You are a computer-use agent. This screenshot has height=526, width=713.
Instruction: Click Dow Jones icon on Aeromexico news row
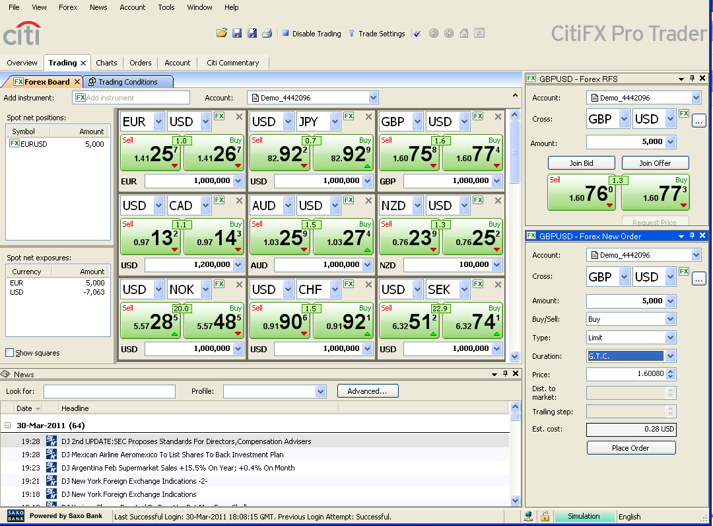(51, 454)
